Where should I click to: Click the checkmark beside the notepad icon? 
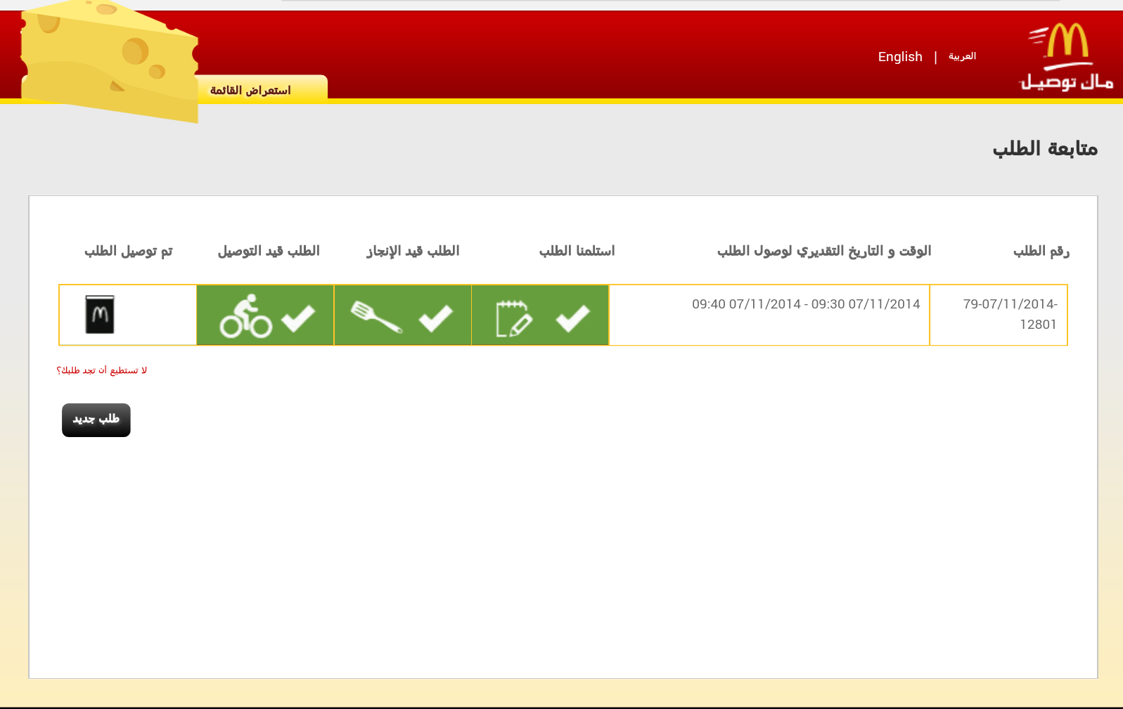572,318
